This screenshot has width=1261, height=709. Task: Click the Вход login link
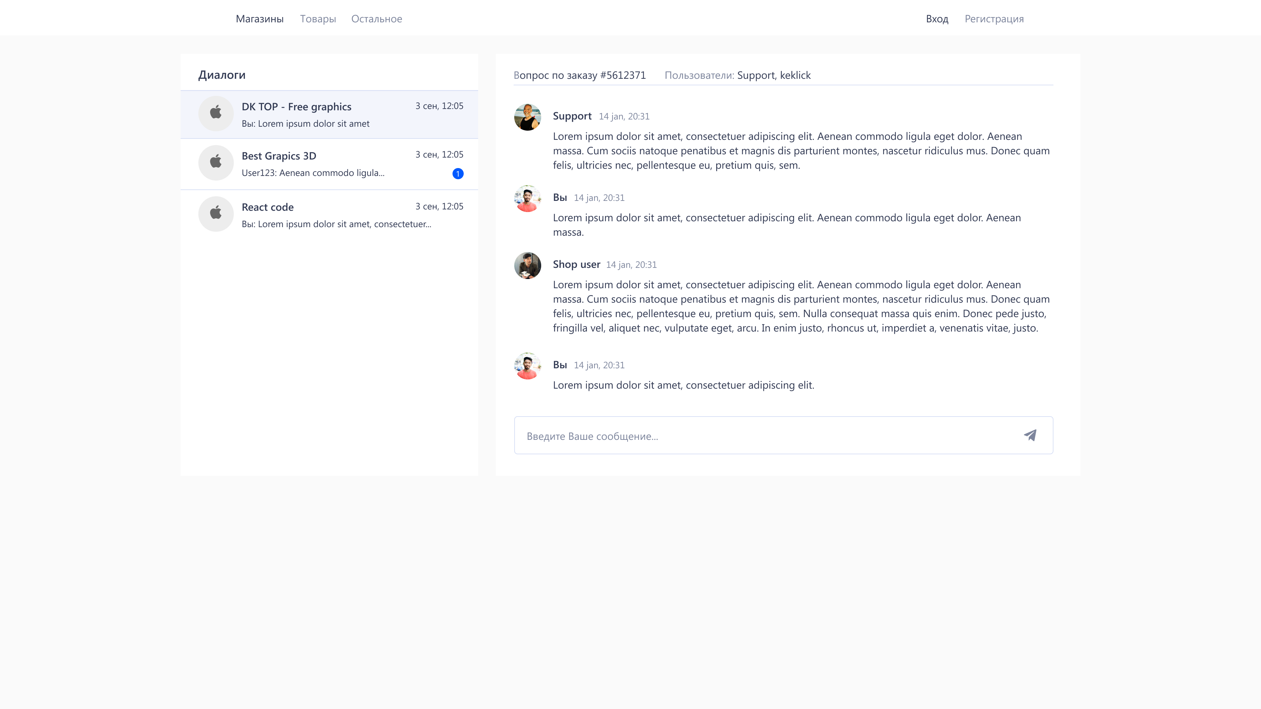pos(937,19)
